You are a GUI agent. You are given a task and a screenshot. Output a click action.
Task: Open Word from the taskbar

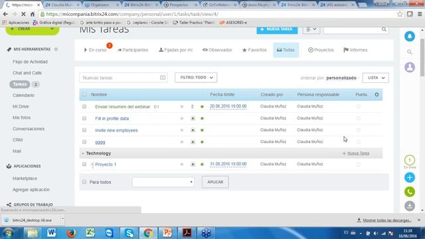[x=52, y=233]
